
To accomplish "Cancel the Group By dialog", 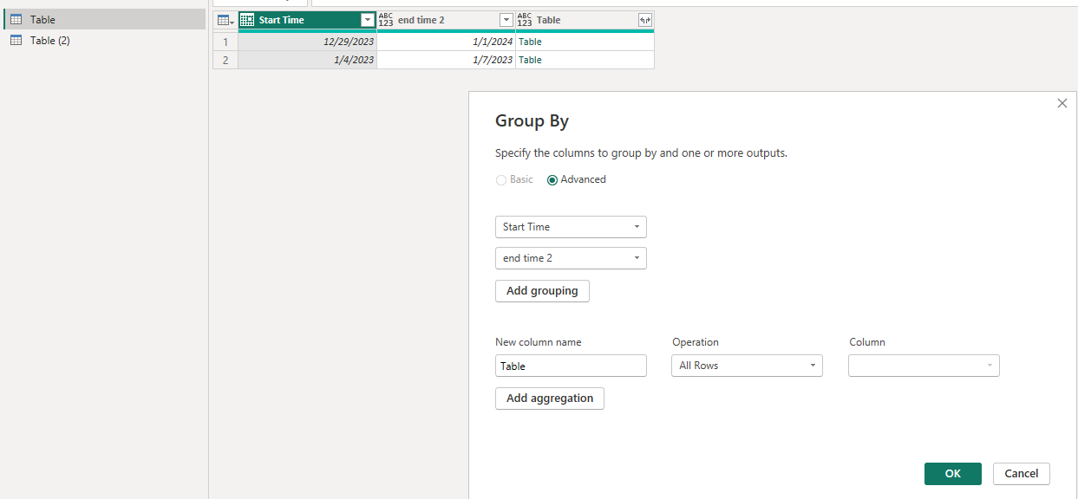I will point(1022,474).
